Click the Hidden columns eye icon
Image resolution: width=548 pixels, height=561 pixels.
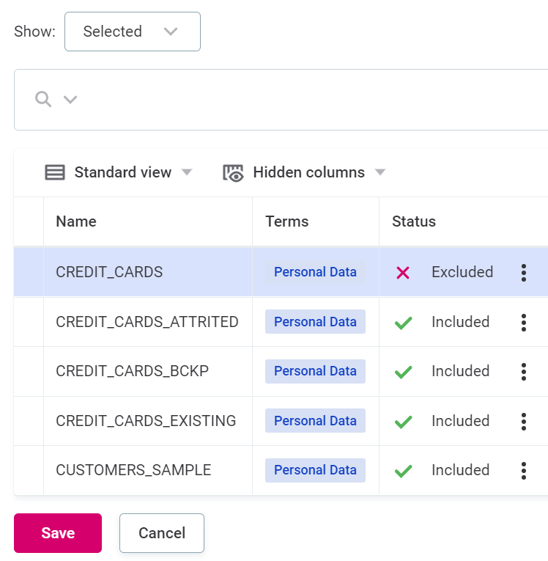click(x=233, y=172)
